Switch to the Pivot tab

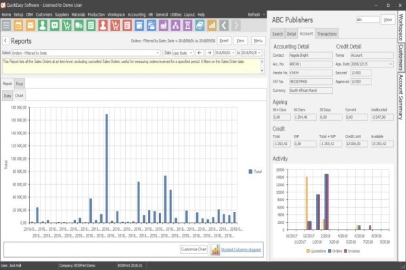[20, 84]
